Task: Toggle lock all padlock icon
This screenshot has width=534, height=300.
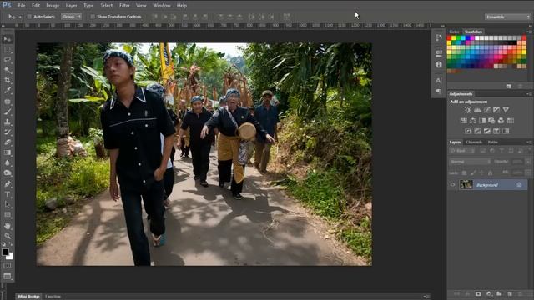Action: pyautogui.click(x=491, y=172)
